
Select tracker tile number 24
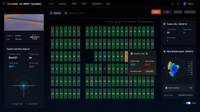[x=52, y=44]
